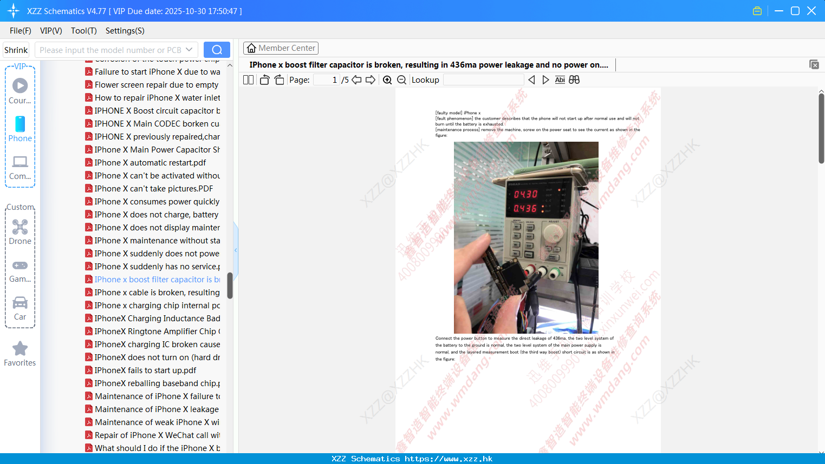The width and height of the screenshot is (825, 464).
Task: Zoom out of the document
Action: pos(401,80)
